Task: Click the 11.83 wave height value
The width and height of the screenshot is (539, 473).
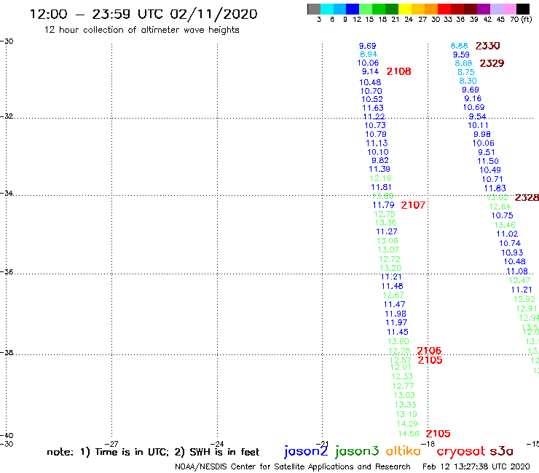Action: click(x=495, y=188)
